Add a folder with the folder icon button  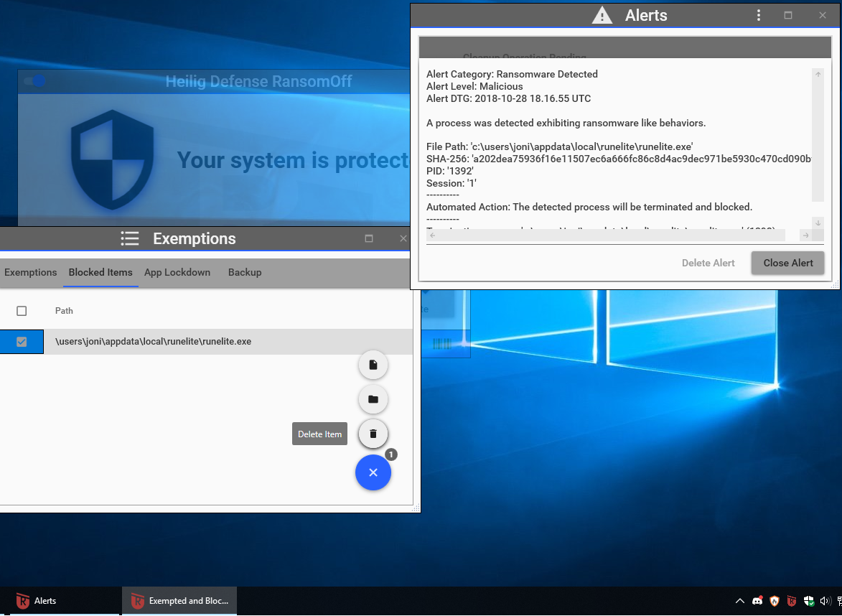(373, 400)
